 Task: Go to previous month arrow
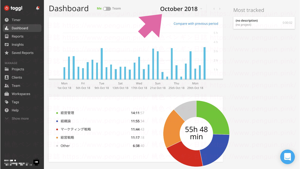[214, 9]
